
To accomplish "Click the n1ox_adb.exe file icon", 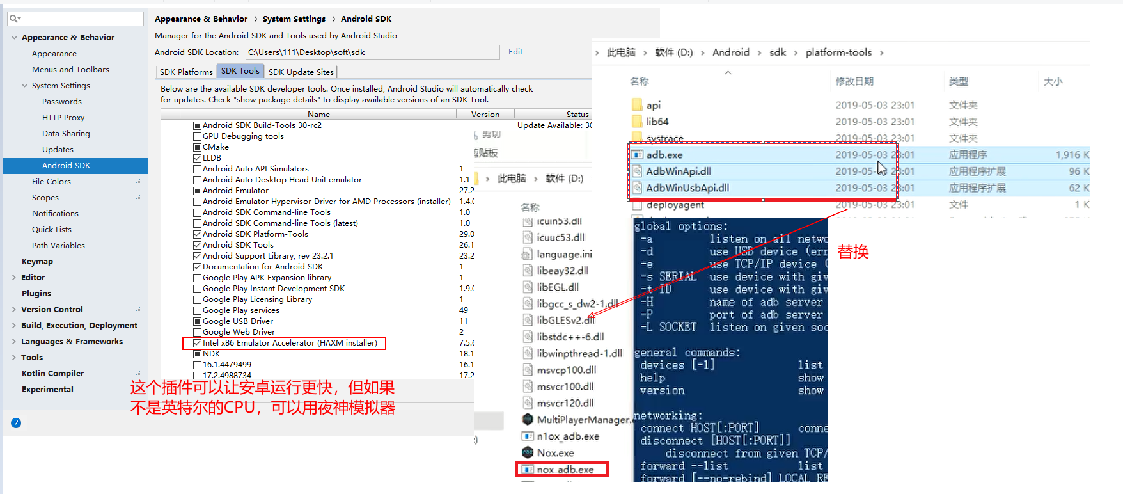I will click(528, 436).
